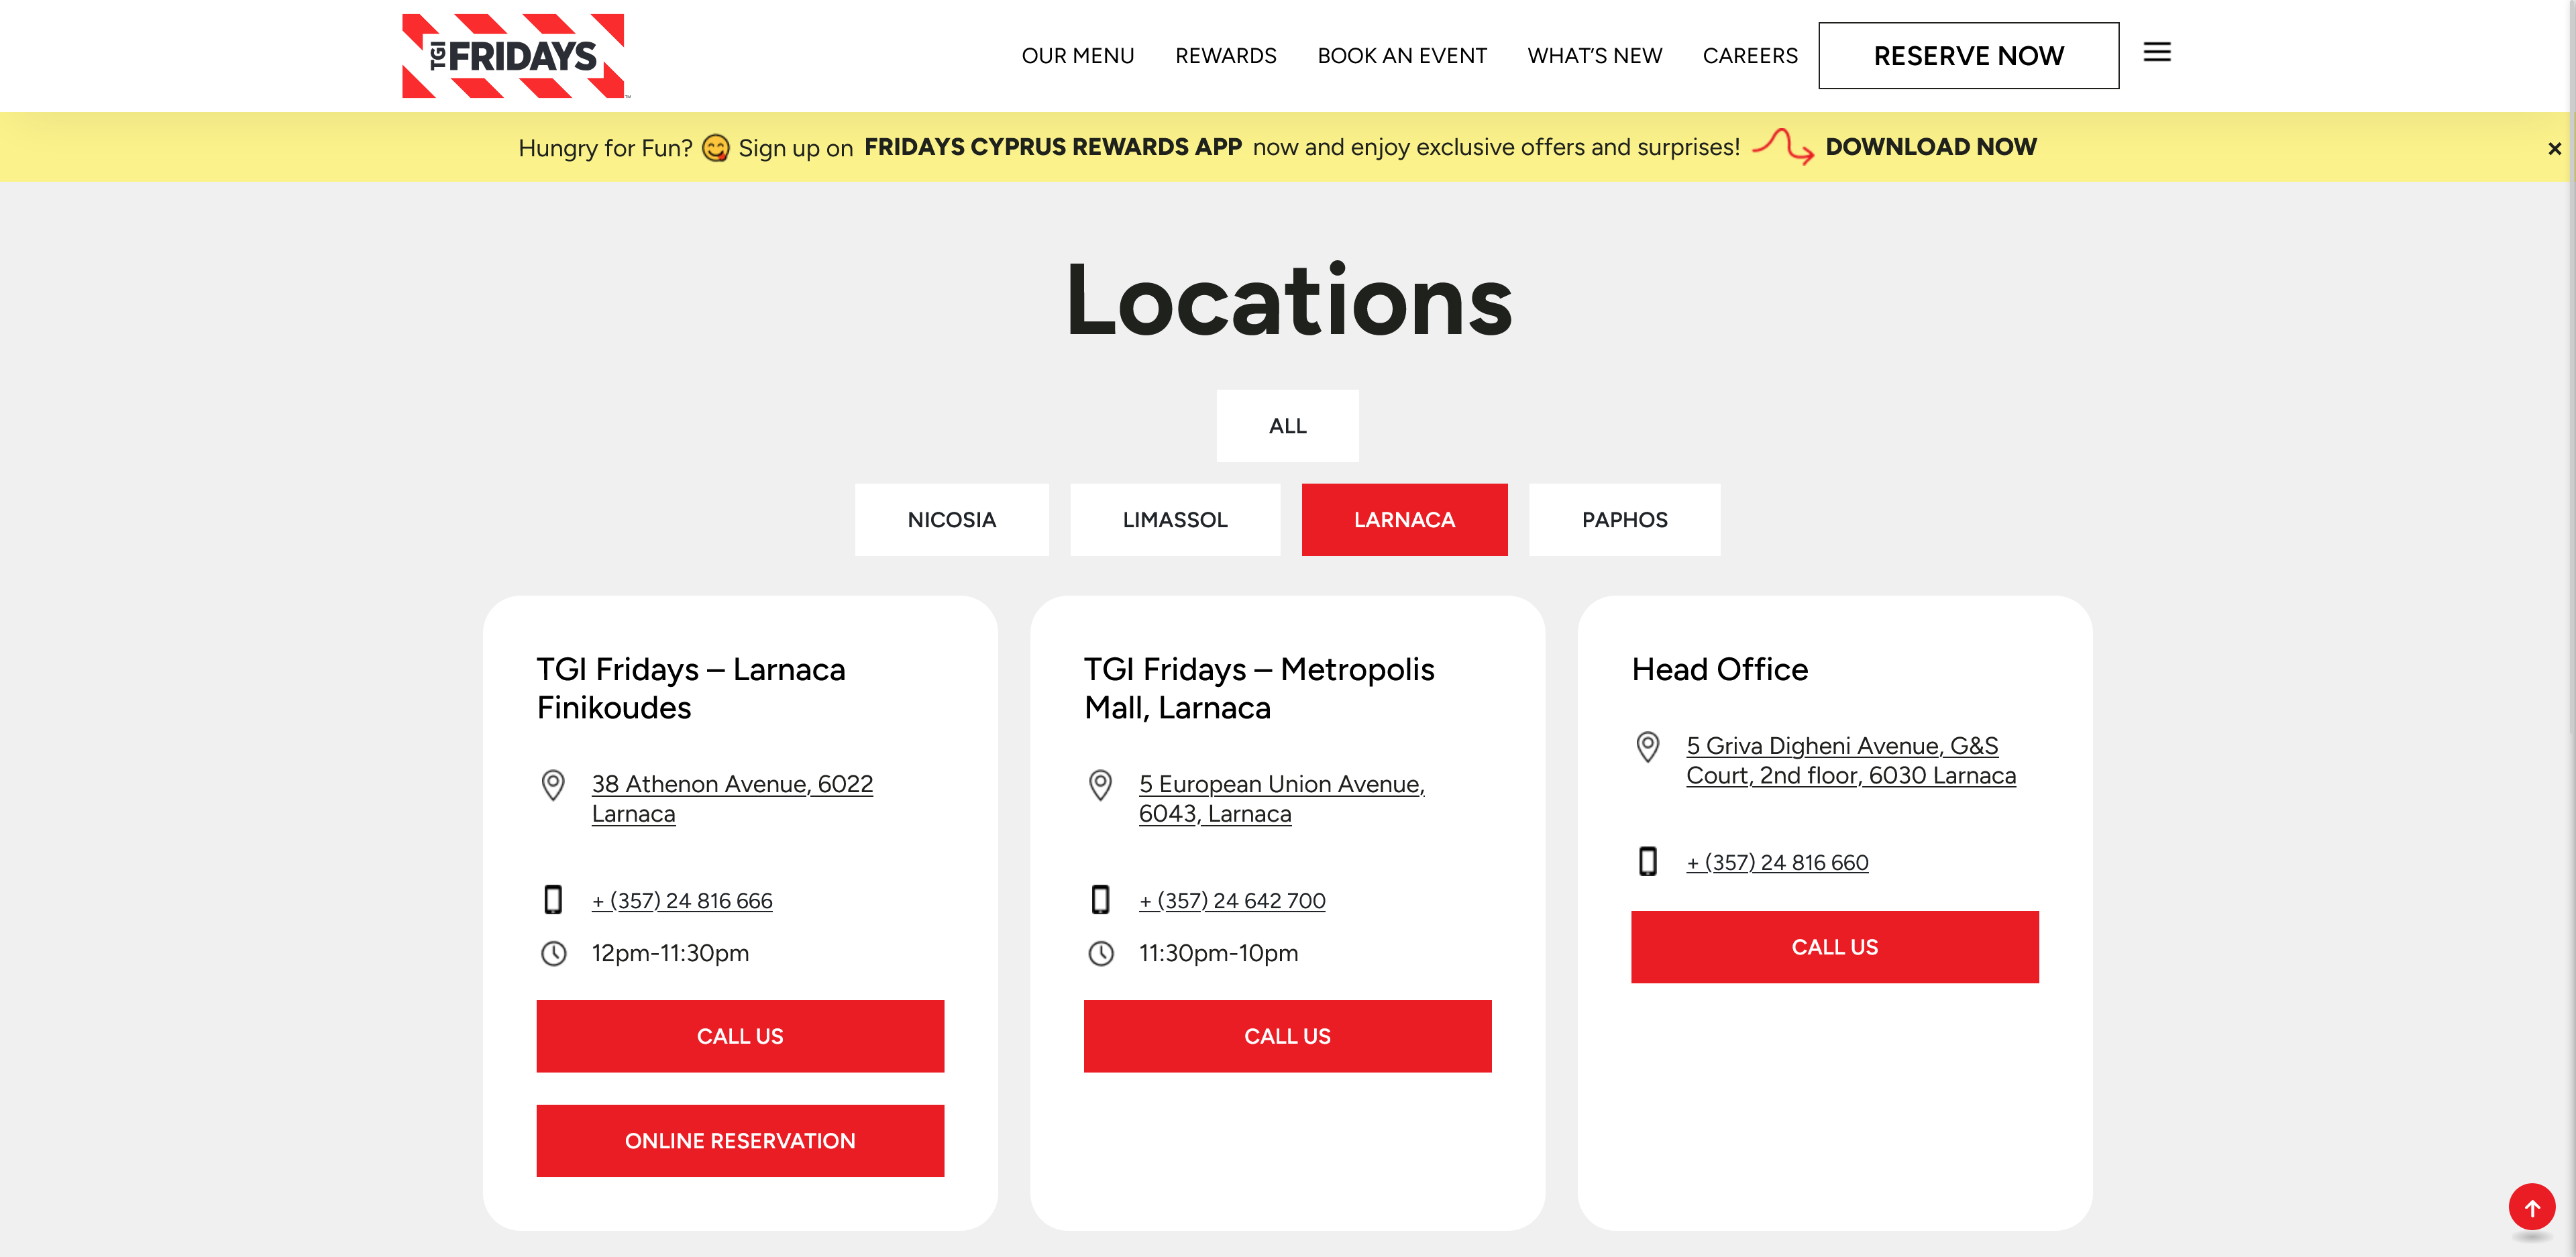Viewport: 2576px width, 1257px height.
Task: Open the hamburger navigation menu
Action: [2157, 54]
